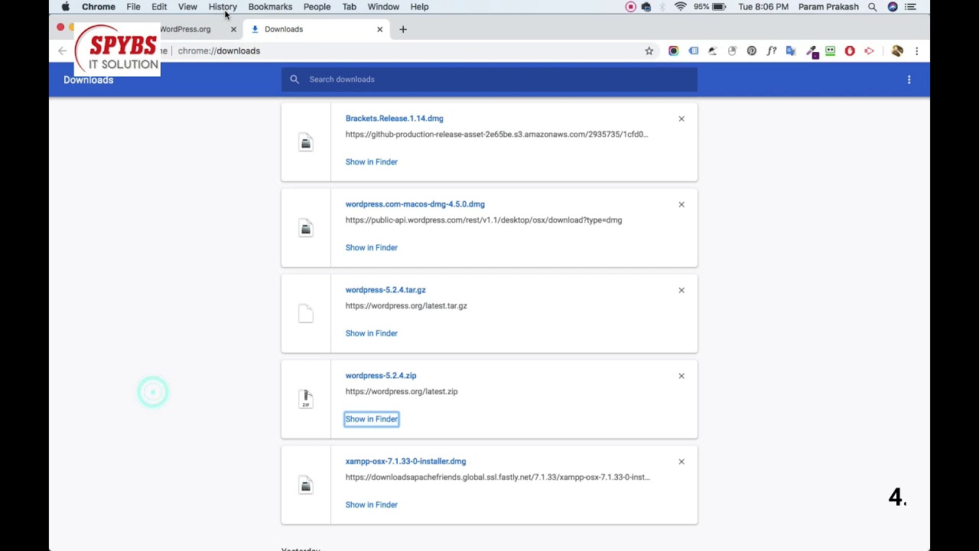979x551 pixels.
Task: Open the Downloads page more actions menu
Action: tap(909, 80)
